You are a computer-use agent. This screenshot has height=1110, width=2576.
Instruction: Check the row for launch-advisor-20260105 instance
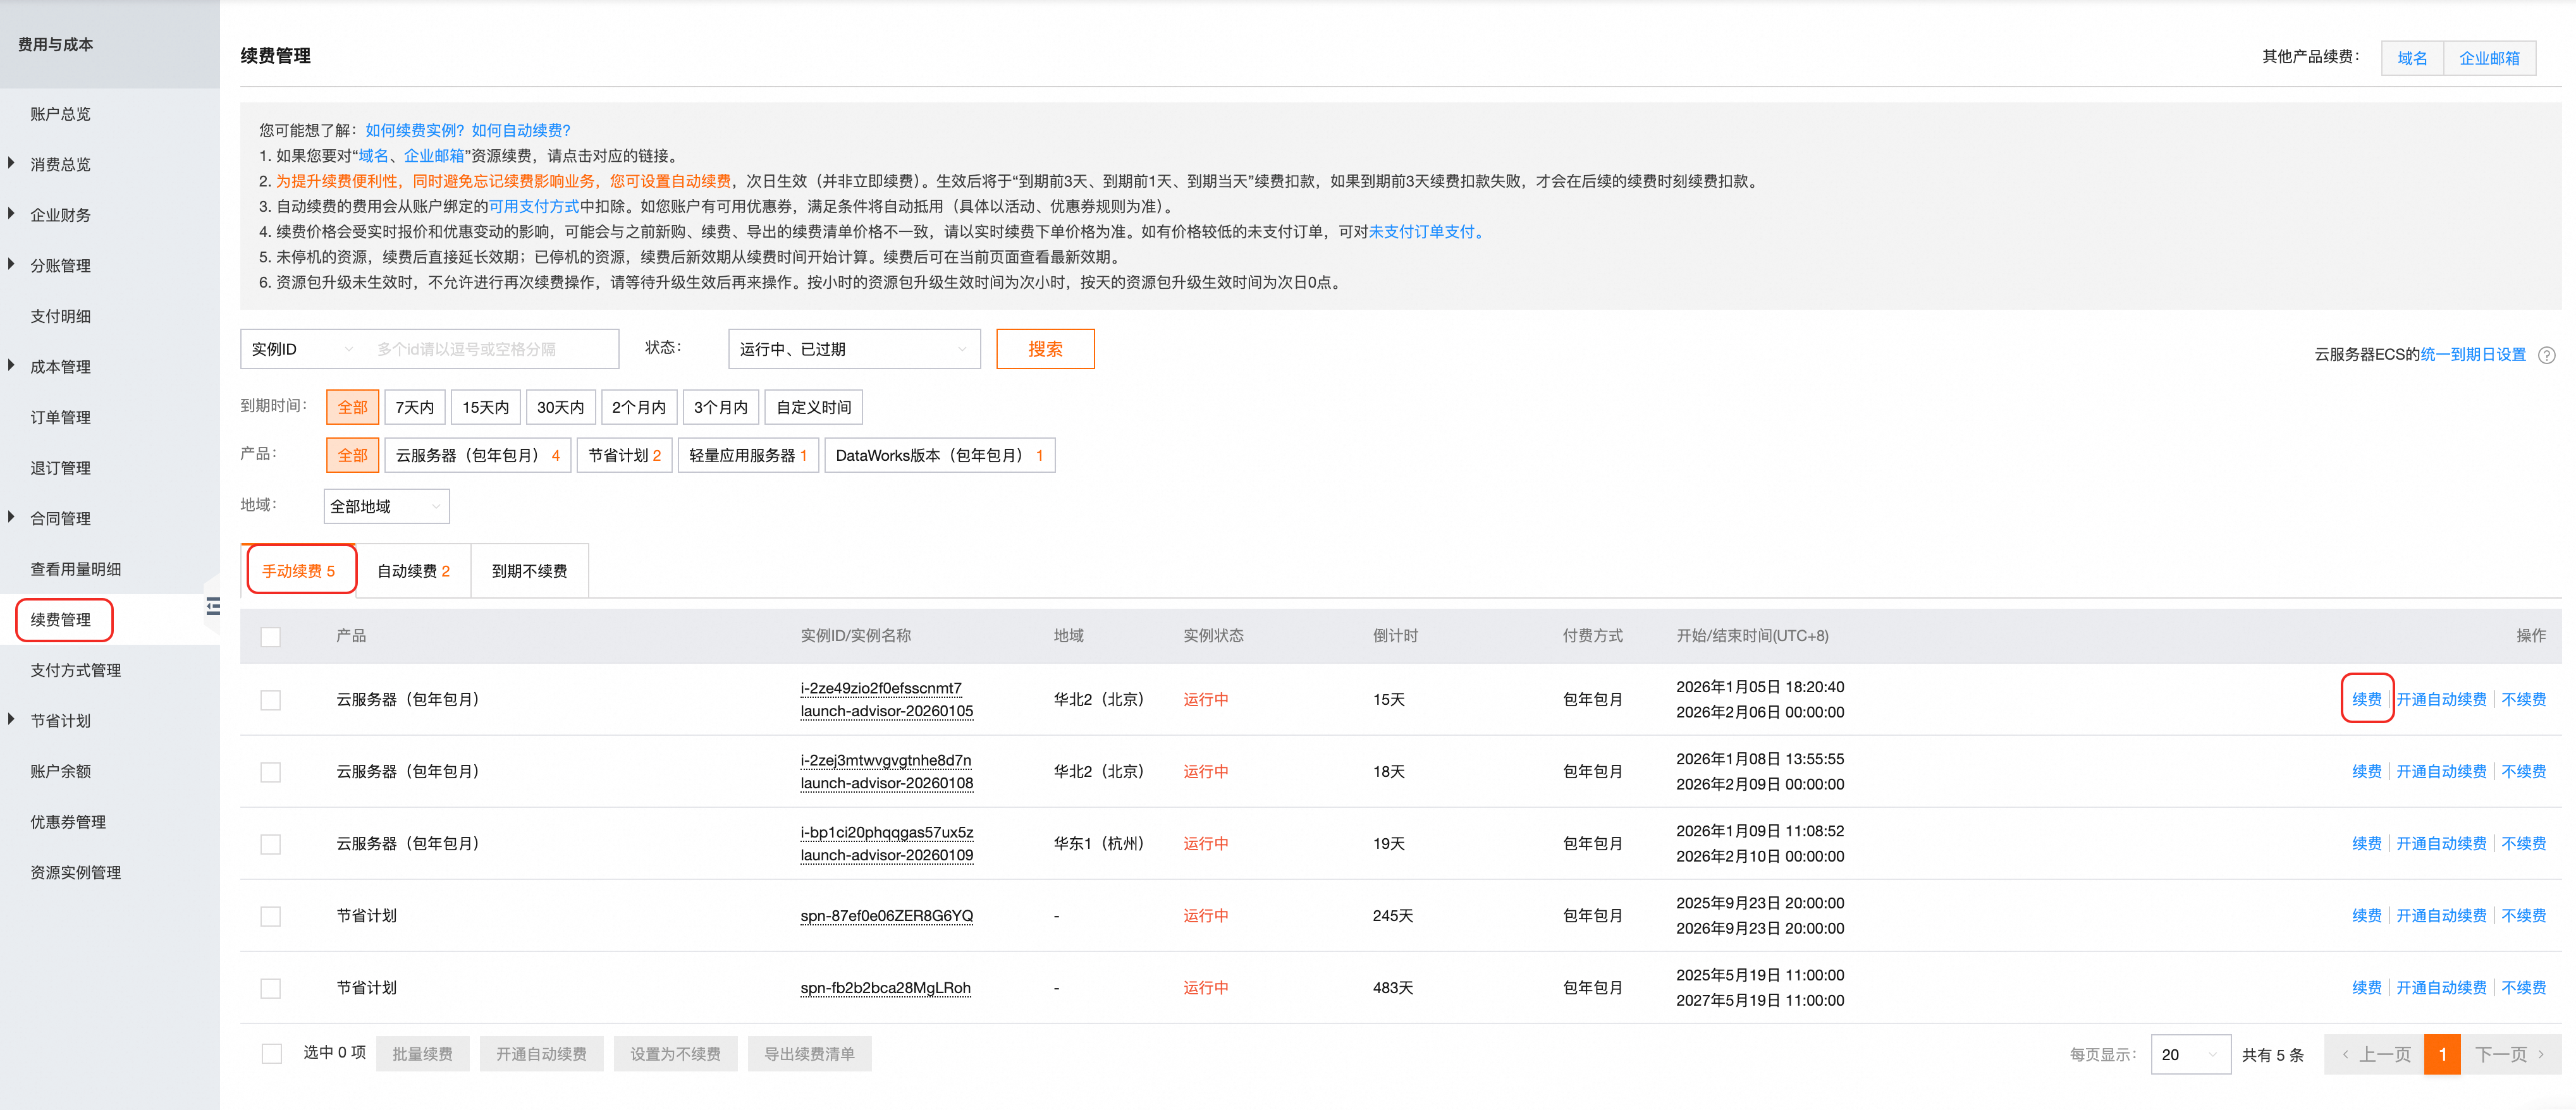click(271, 700)
